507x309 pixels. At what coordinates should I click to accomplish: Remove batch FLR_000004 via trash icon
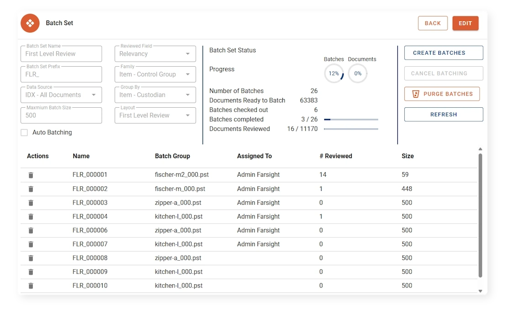(31, 216)
